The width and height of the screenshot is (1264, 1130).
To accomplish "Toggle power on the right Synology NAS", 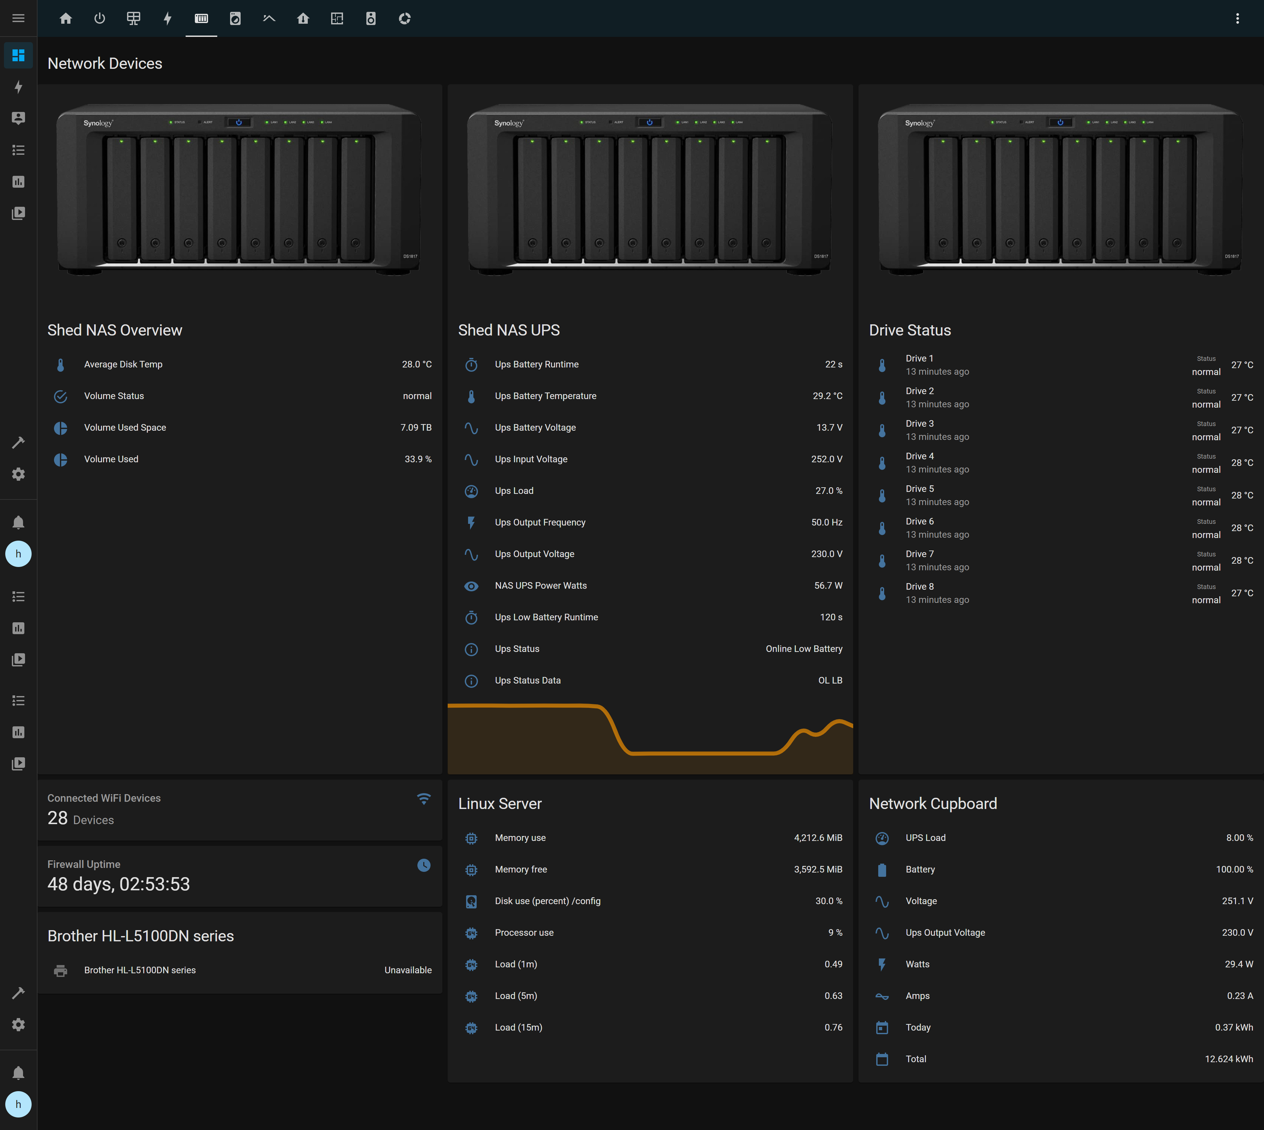I will tap(1061, 122).
